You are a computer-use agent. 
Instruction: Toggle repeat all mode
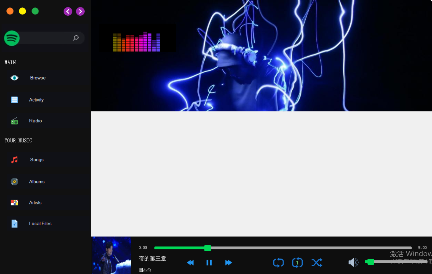coord(278,262)
